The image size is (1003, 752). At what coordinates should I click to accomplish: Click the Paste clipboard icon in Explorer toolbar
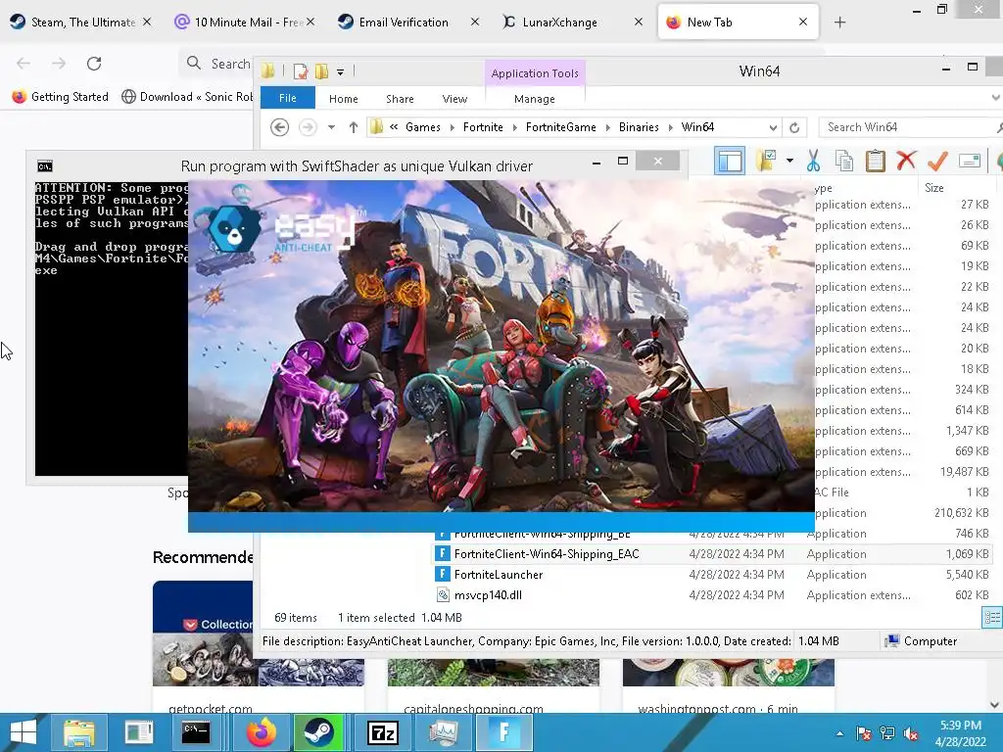[x=875, y=161]
